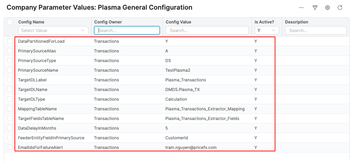Image resolution: width=352 pixels, height=161 pixels.
Task: Click the filter funnel icon
Action: tap(315, 8)
